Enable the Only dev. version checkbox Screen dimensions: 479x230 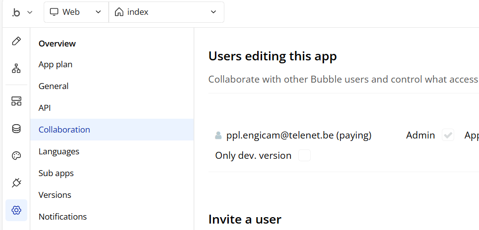[x=304, y=155]
